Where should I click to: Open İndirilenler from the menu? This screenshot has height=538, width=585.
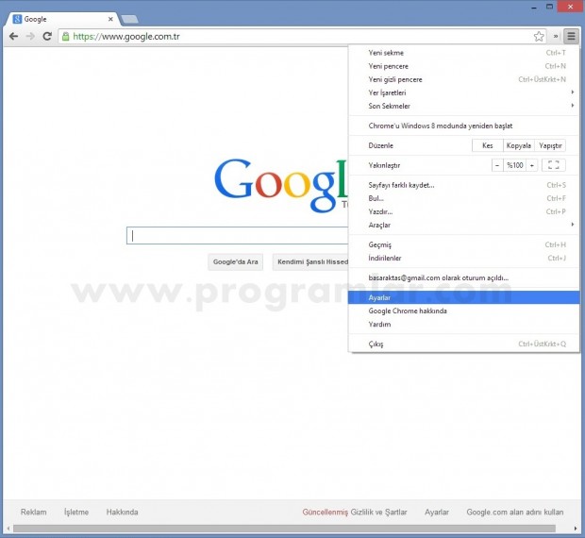click(x=463, y=259)
